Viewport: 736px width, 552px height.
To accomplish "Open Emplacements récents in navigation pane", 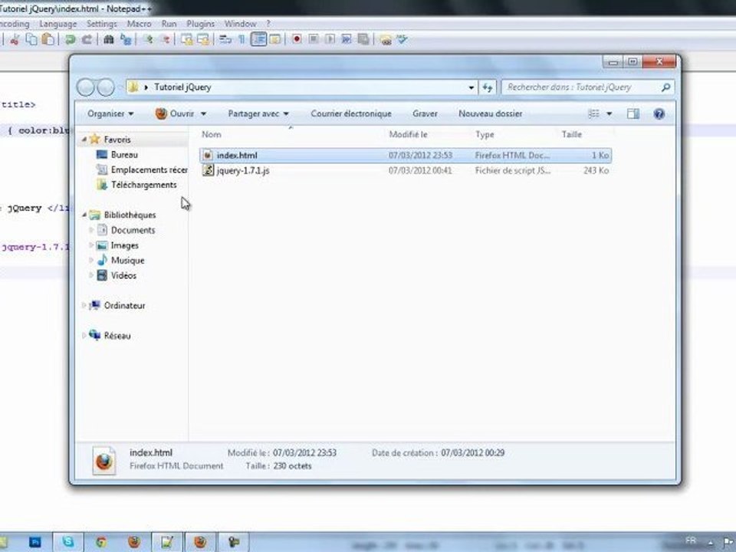I will click(x=141, y=170).
